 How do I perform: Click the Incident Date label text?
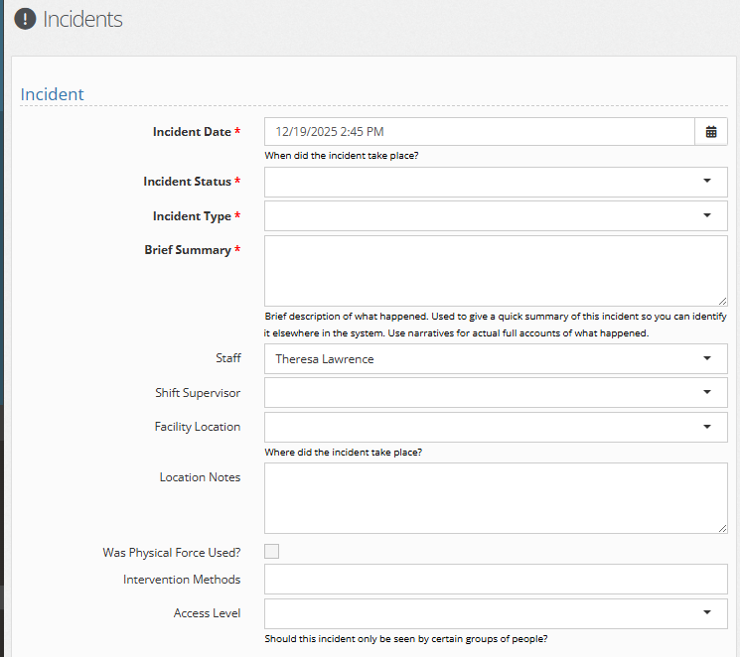191,132
